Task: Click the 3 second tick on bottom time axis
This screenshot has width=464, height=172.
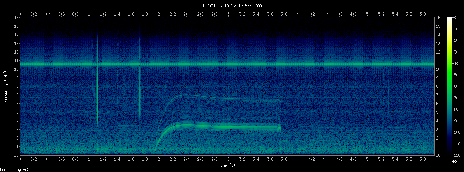Action: 228,159
